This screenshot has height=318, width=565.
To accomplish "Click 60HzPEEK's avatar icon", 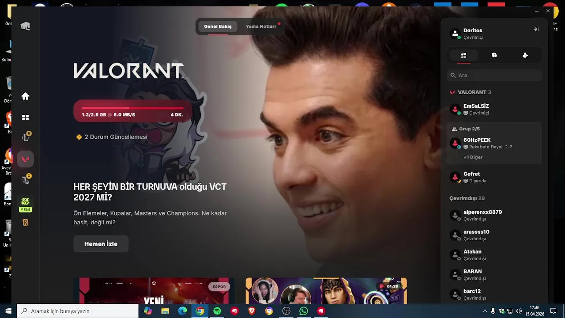I will (455, 143).
